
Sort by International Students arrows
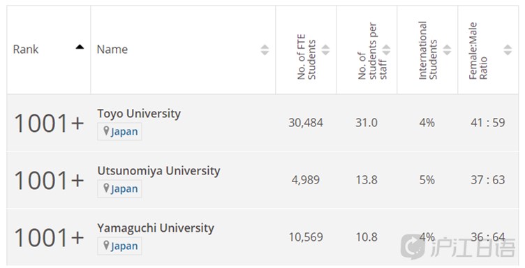pyautogui.click(x=447, y=50)
